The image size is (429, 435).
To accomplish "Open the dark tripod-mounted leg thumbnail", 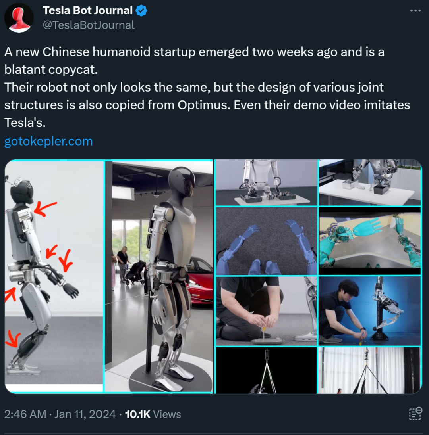I will coord(266,370).
